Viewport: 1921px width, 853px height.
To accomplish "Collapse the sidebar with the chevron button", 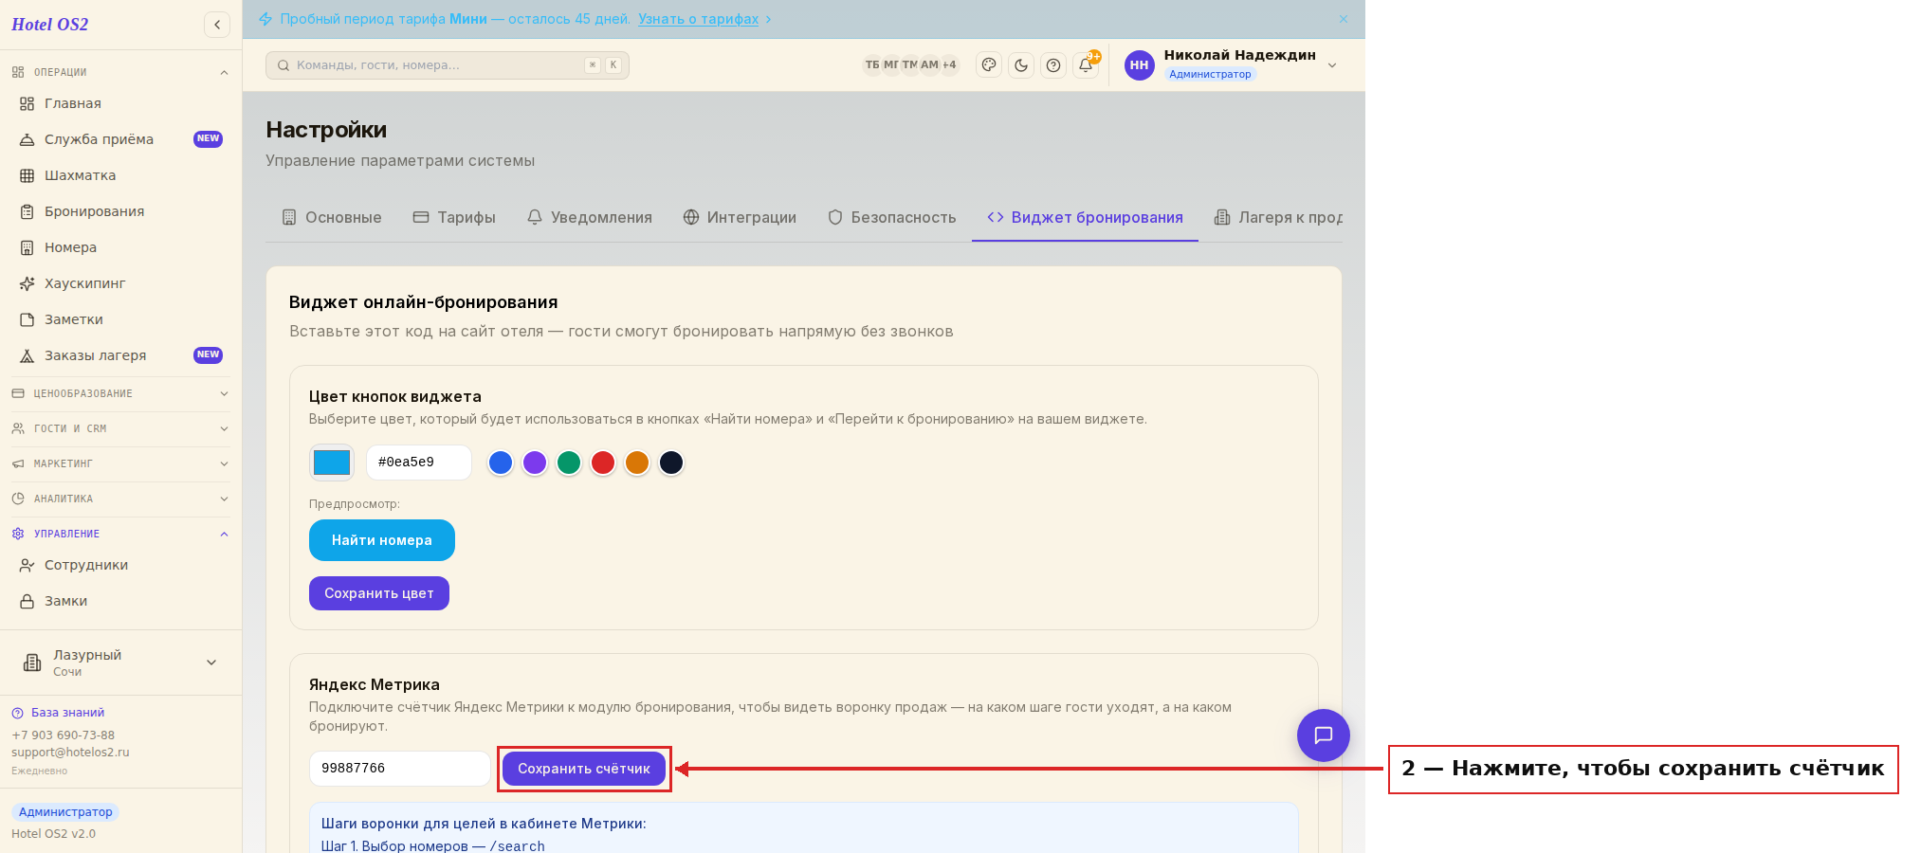I will point(217,25).
